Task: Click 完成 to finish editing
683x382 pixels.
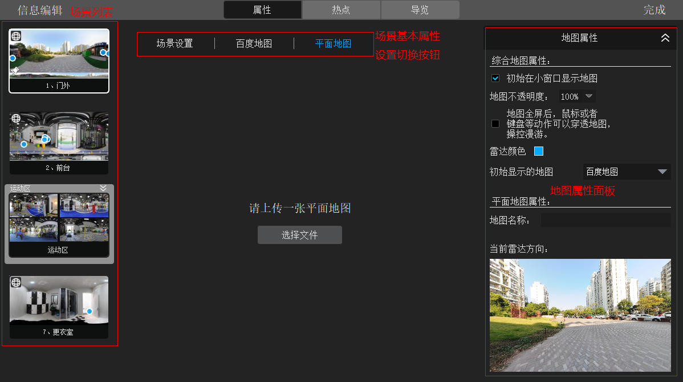Action: (x=654, y=10)
